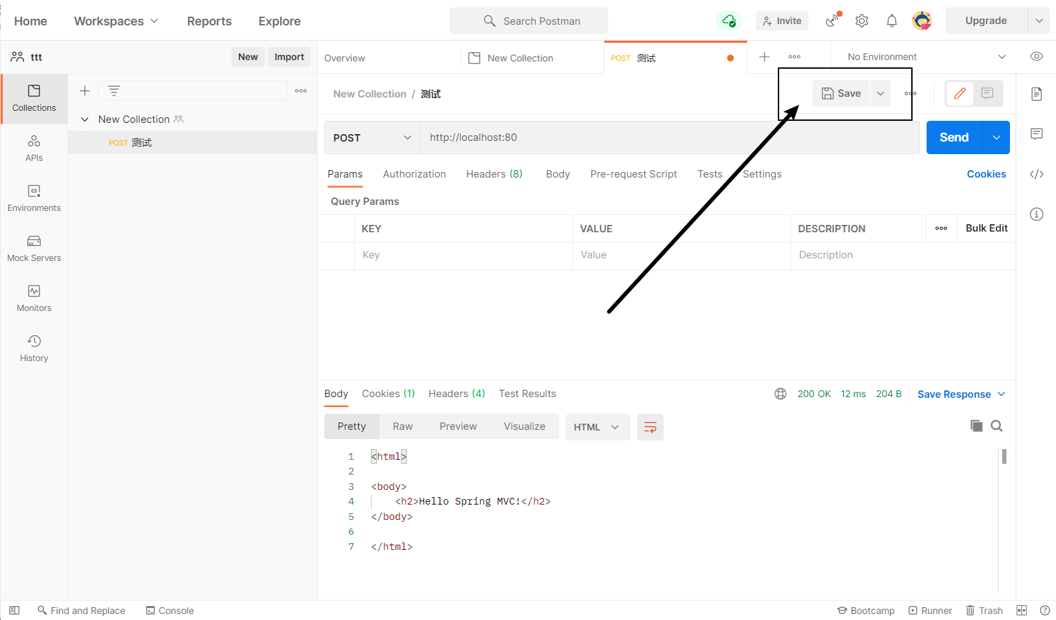Select the Preview response view

click(x=458, y=426)
